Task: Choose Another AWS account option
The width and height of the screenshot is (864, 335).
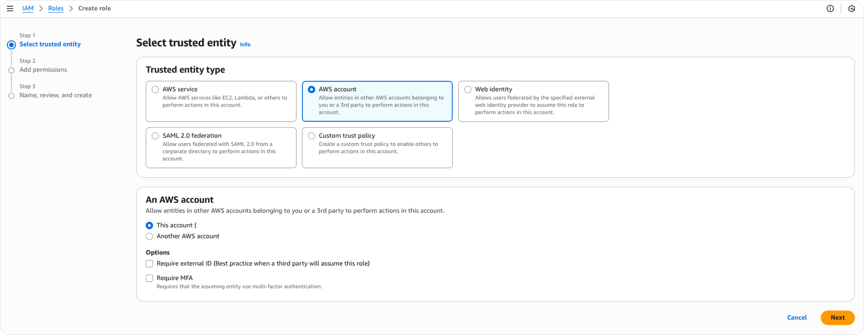Action: pyautogui.click(x=150, y=236)
